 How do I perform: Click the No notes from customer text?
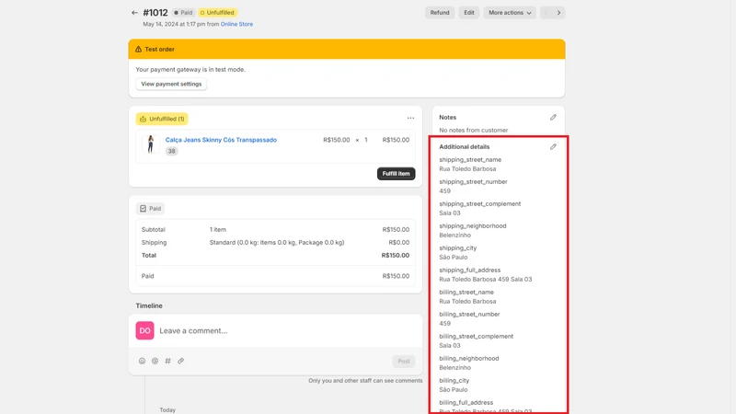pyautogui.click(x=474, y=130)
